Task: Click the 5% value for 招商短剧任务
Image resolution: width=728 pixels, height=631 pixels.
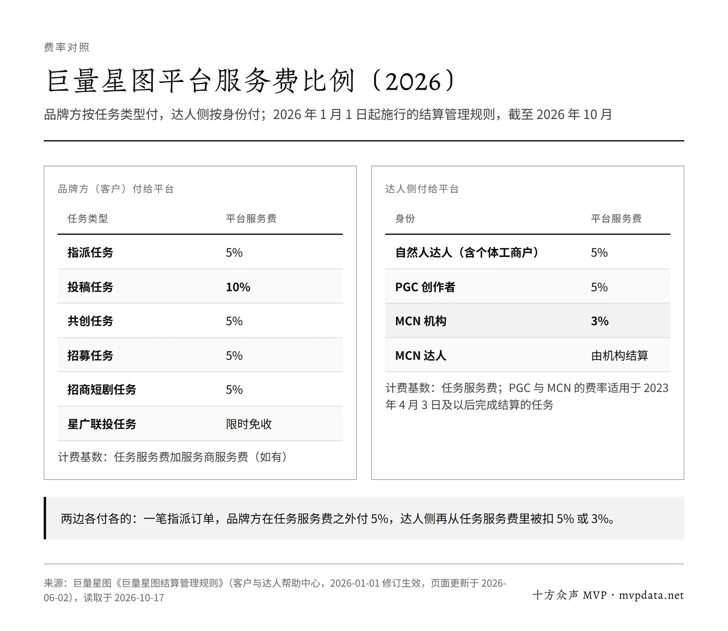Action: tap(234, 389)
